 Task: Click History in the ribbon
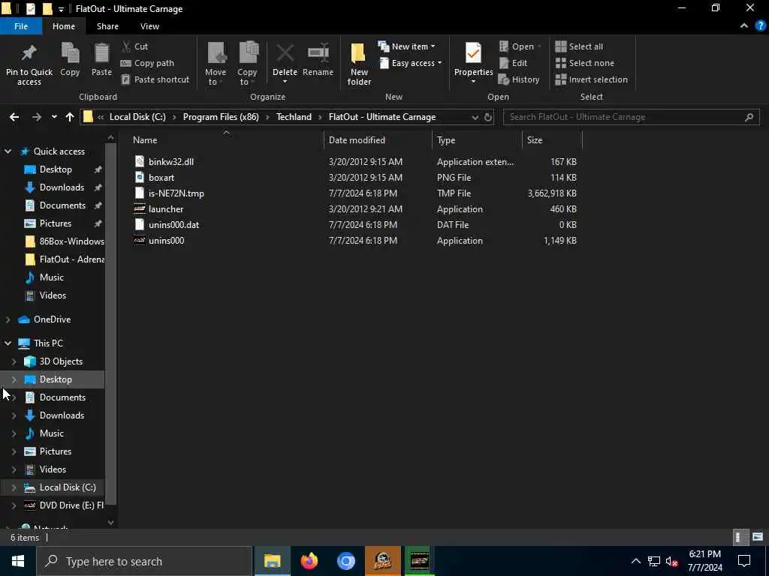point(519,79)
